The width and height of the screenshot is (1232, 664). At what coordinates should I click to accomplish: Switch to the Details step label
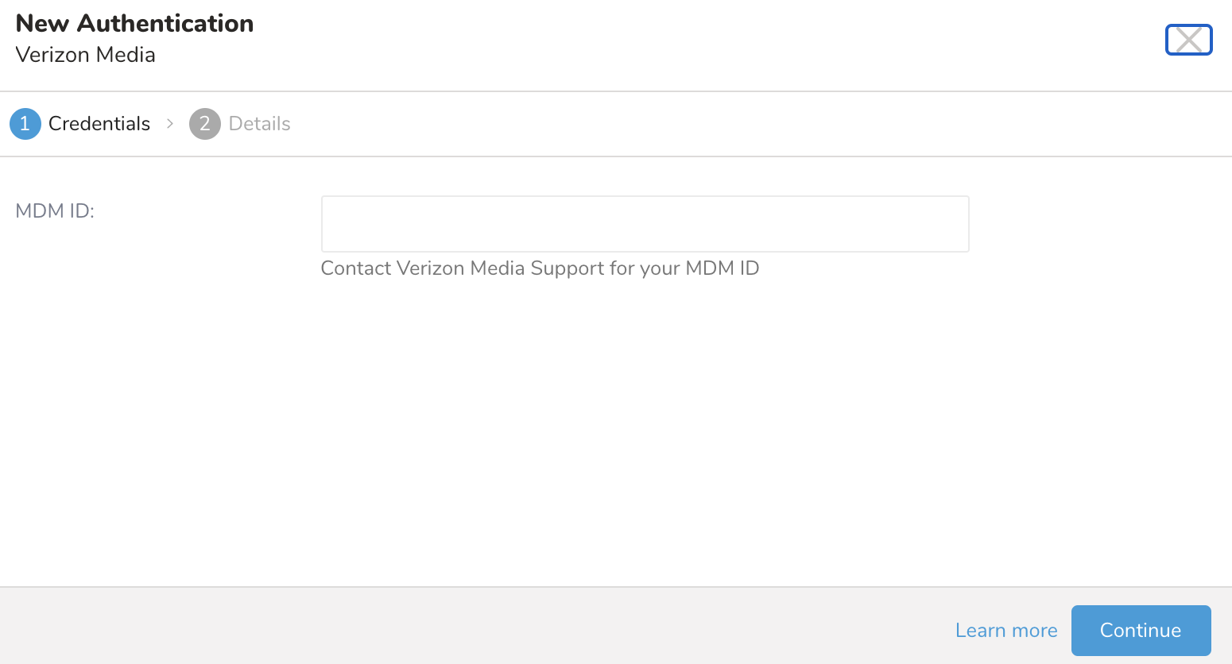pyautogui.click(x=259, y=124)
